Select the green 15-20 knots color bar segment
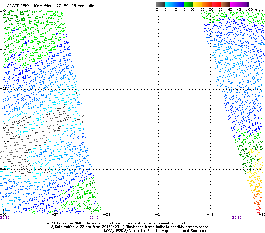 coord(188,4)
